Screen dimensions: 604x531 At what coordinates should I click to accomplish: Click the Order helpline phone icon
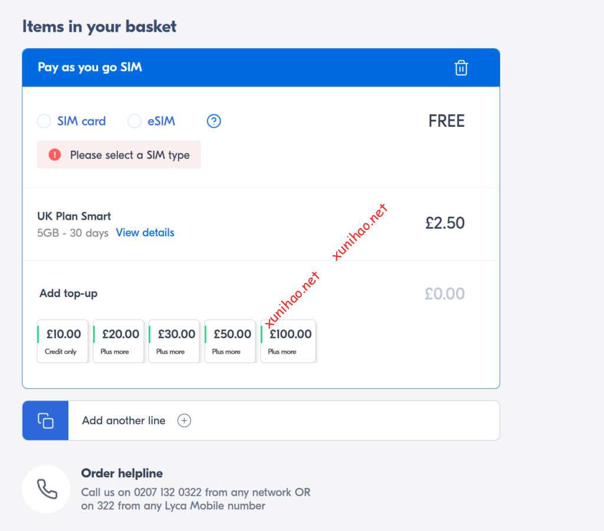point(47,489)
